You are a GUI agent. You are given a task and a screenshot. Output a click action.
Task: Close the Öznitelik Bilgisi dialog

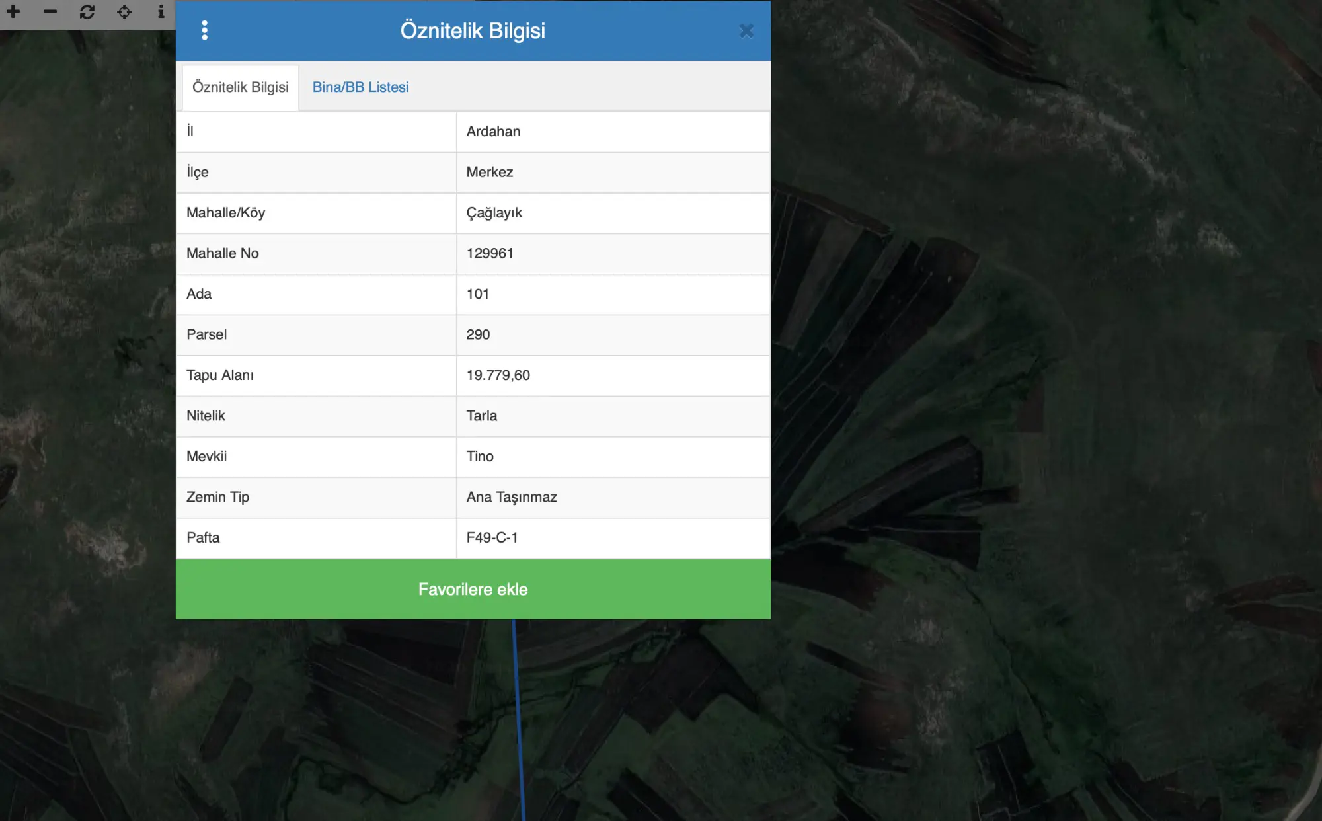[746, 31]
